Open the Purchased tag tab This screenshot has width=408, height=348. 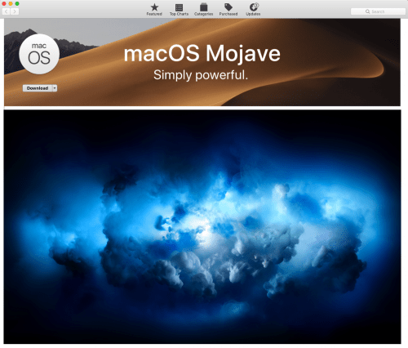click(228, 9)
